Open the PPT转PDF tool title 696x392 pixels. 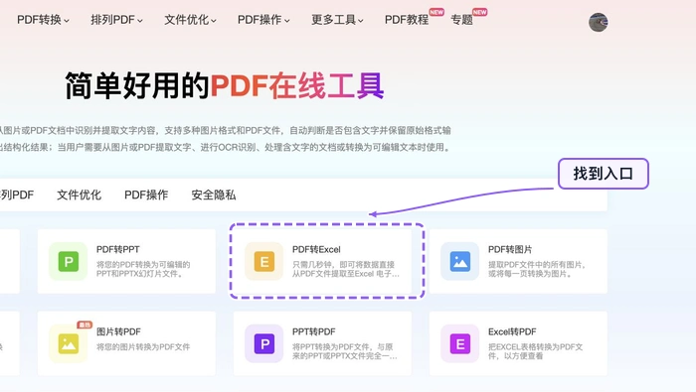314,331
